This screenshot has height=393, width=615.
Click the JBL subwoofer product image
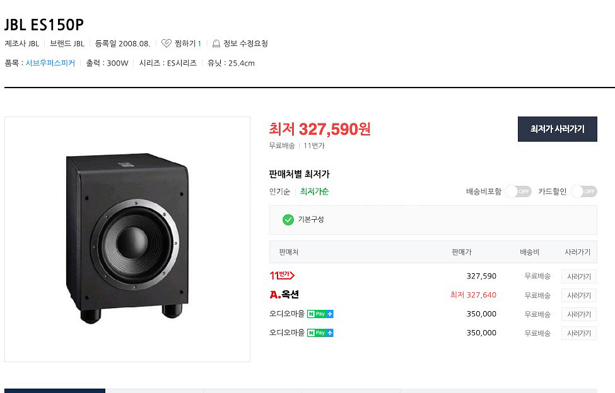point(127,239)
